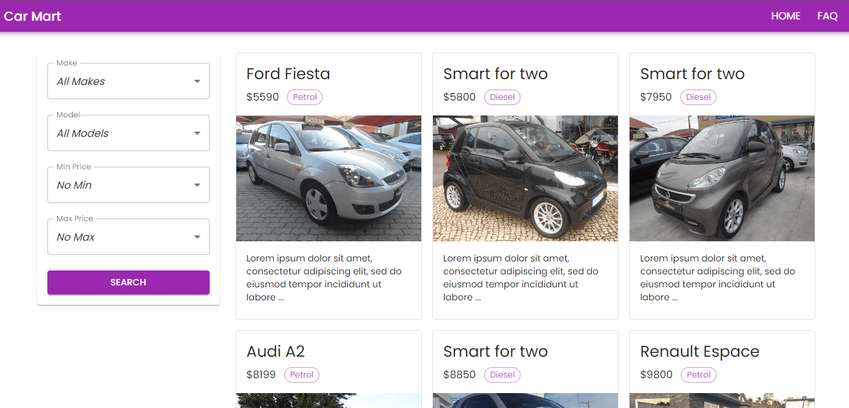Click the Audi A2 title
Screen dimensions: 849x408
point(275,352)
